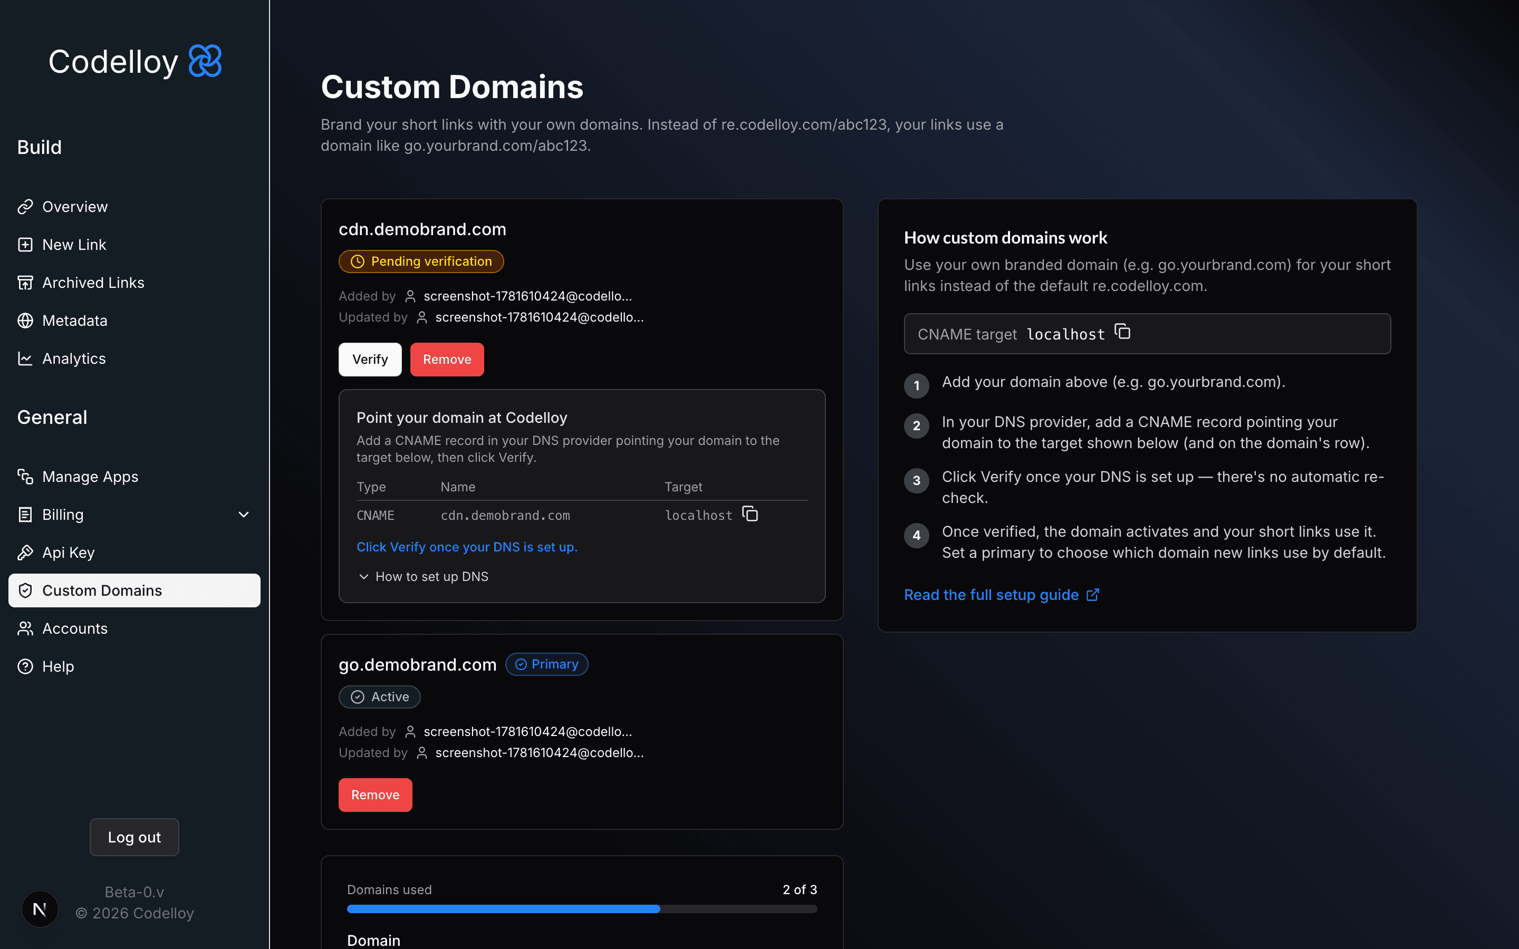This screenshot has width=1519, height=949.
Task: Click the external link icon beside setup guide
Action: coord(1093,594)
